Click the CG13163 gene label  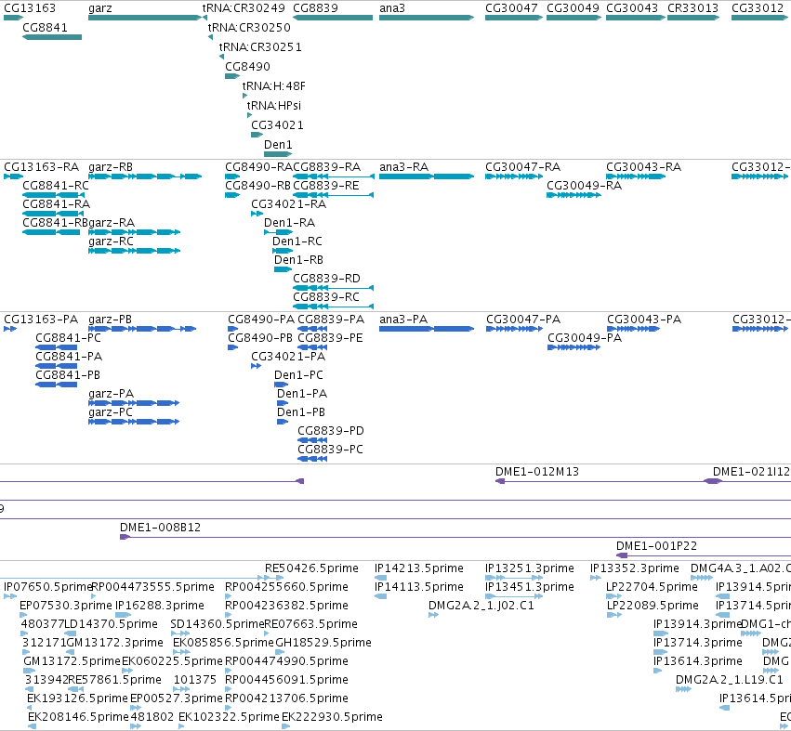click(x=30, y=8)
